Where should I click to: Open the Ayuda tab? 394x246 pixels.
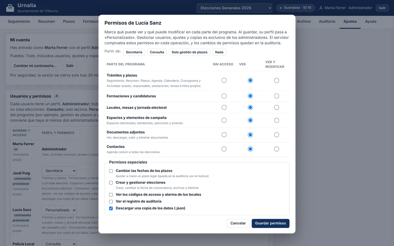click(371, 21)
